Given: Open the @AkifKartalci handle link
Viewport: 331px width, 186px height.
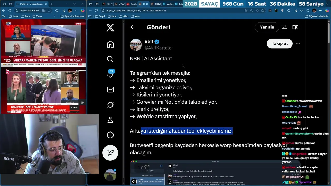Looking at the screenshot, I should click(x=158, y=48).
